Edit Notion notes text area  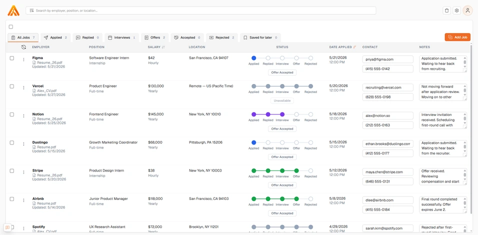[x=442, y=120]
